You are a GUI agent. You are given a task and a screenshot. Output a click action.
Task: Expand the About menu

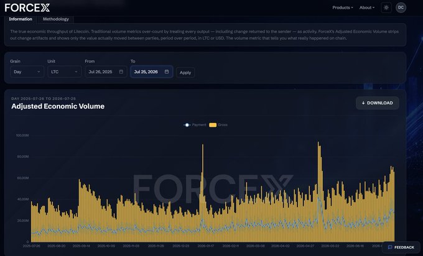click(x=367, y=7)
